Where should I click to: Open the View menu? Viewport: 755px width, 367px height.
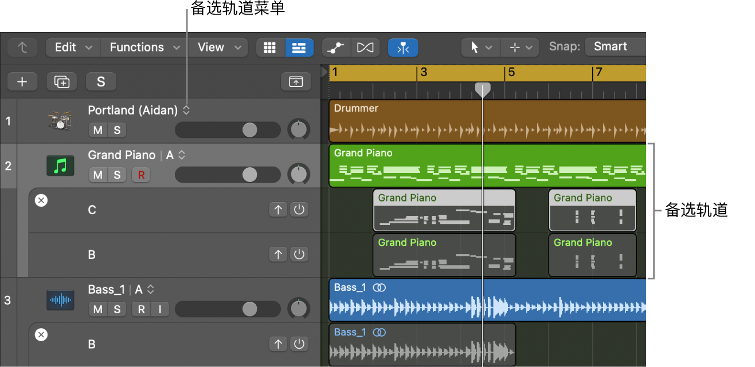pyautogui.click(x=217, y=48)
